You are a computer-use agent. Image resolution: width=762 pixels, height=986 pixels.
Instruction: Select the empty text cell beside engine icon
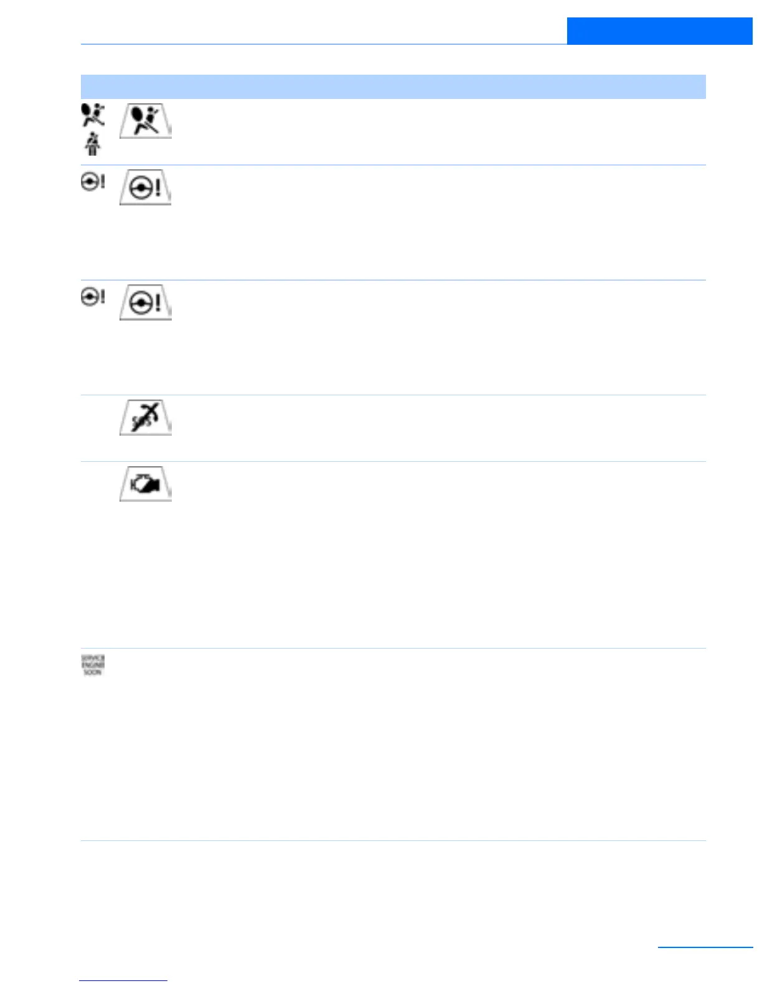[x=439, y=555]
